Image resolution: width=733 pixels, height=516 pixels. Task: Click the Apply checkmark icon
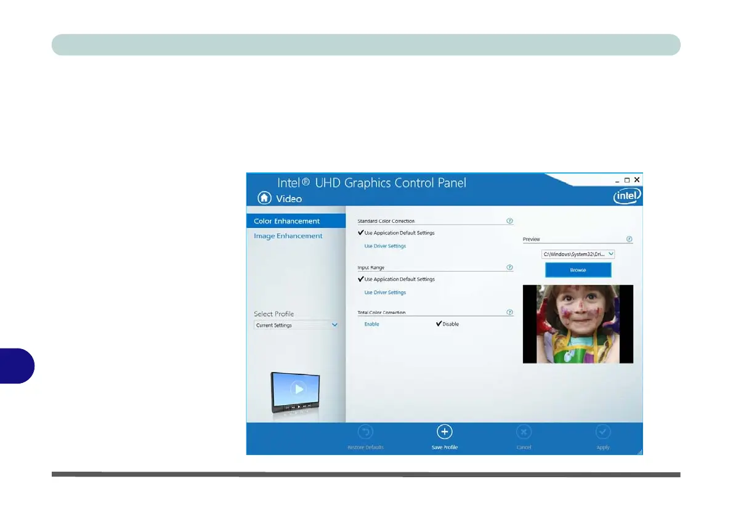[603, 432]
